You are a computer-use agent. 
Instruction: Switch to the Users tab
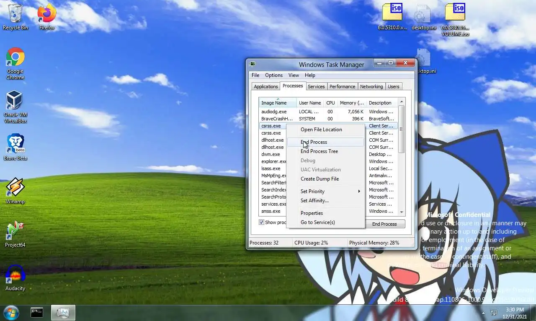coord(394,87)
